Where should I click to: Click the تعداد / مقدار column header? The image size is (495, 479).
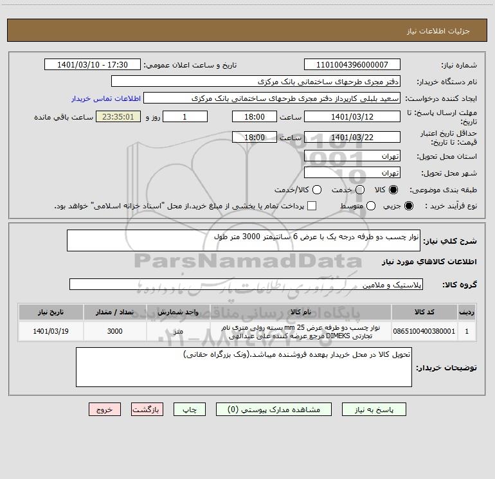point(114,312)
